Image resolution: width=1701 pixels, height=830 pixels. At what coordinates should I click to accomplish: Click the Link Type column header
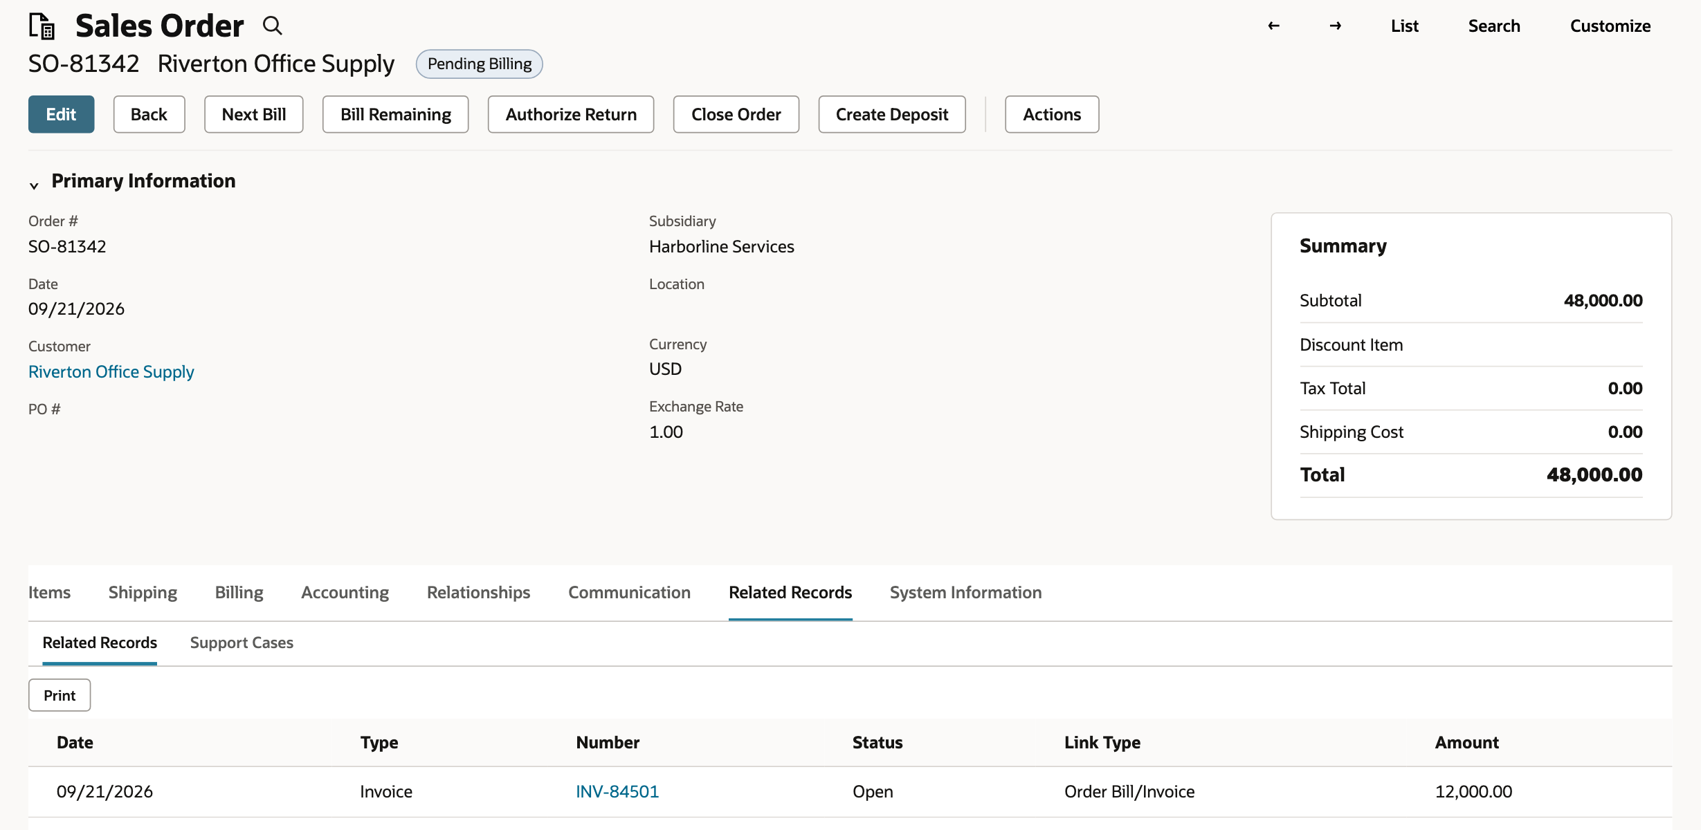tap(1102, 742)
